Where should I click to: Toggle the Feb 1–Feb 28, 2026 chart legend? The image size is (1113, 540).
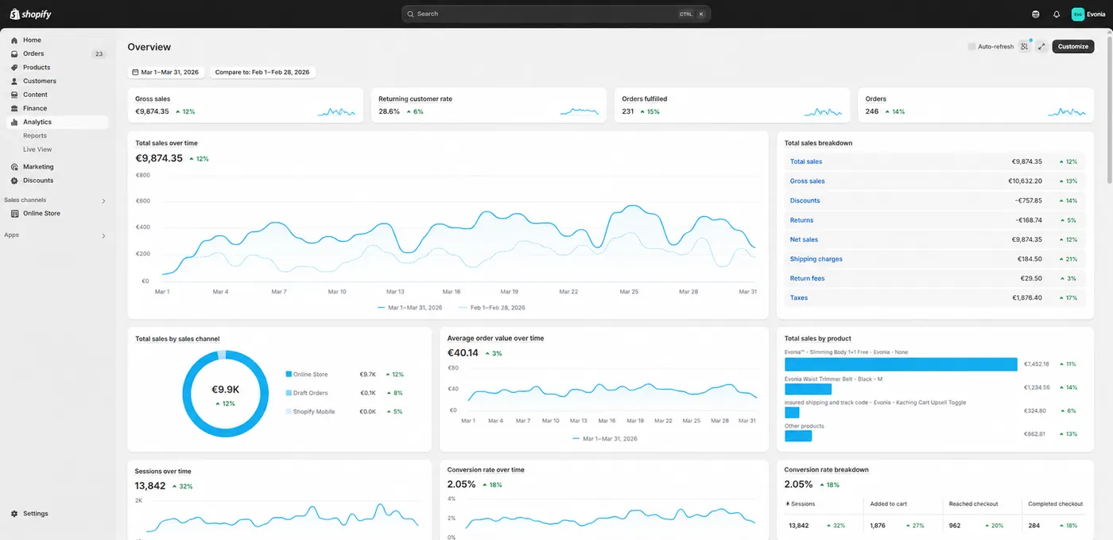tap(492, 307)
